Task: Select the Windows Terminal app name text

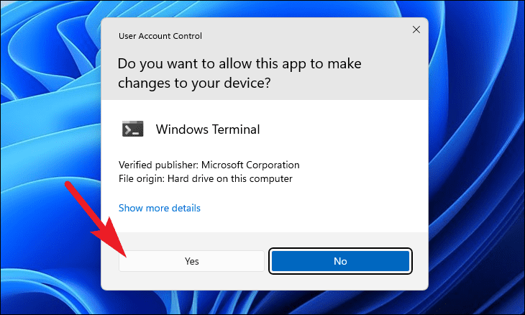Action: point(208,129)
